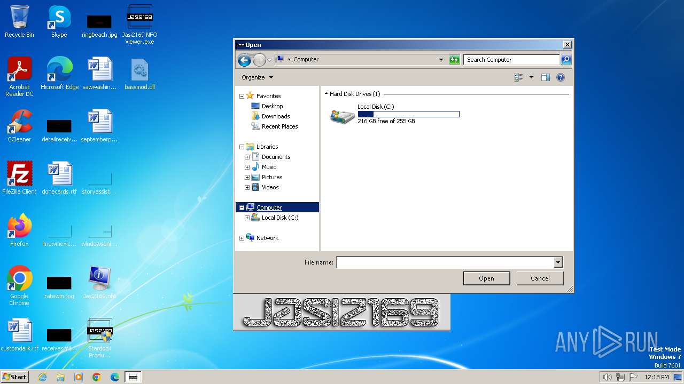
Task: Toggle the preview pane icon
Action: tap(545, 77)
